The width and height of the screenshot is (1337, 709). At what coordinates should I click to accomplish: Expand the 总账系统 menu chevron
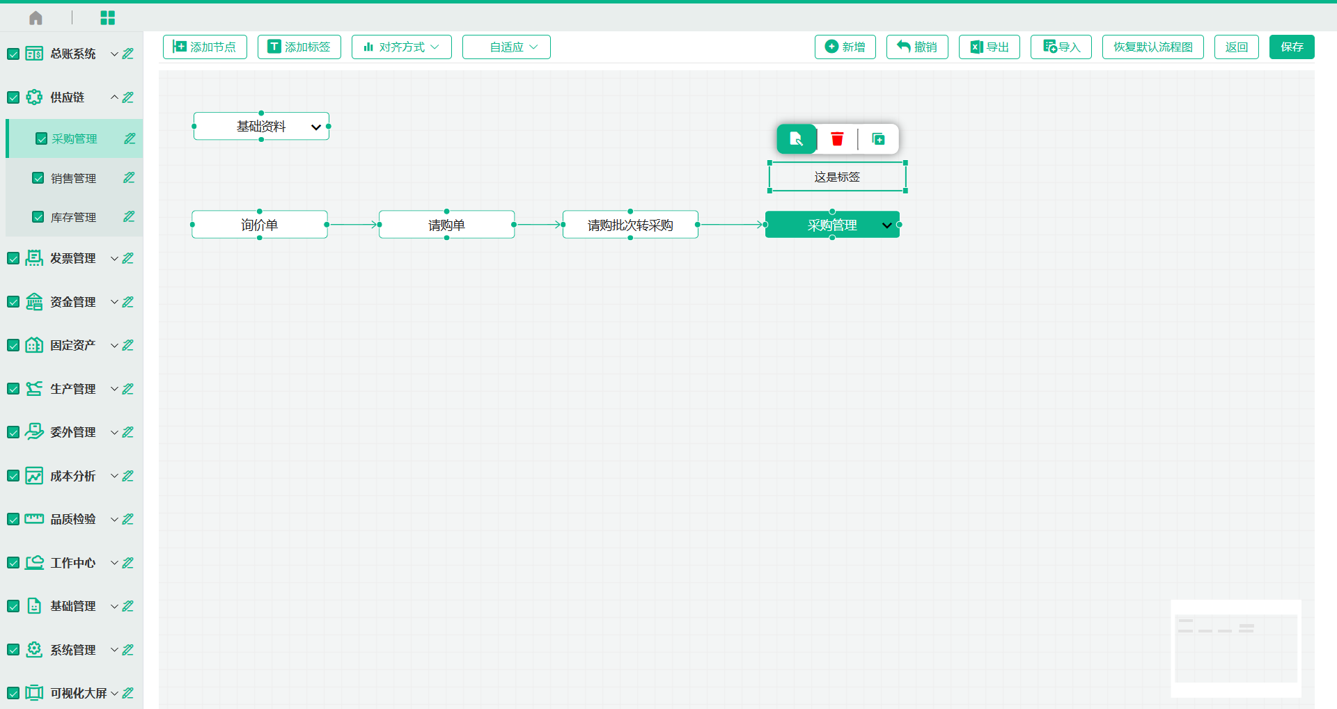pos(114,54)
